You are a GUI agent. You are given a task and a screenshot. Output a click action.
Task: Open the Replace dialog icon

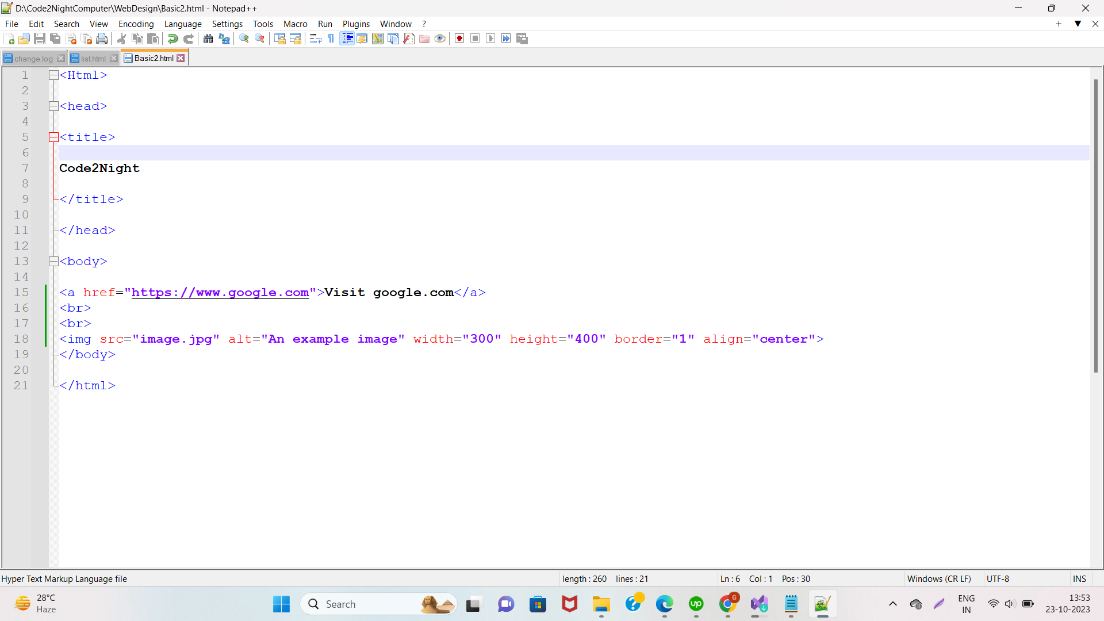[224, 39]
